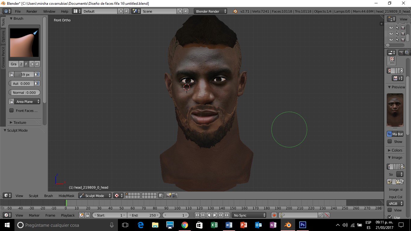Click the screen layout browse icon

point(77,11)
